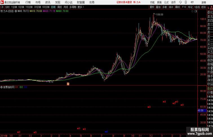Select the 月线 monthly period

66,7
